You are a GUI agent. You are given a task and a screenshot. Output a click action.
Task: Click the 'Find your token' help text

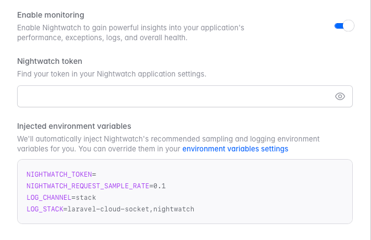[x=112, y=74]
